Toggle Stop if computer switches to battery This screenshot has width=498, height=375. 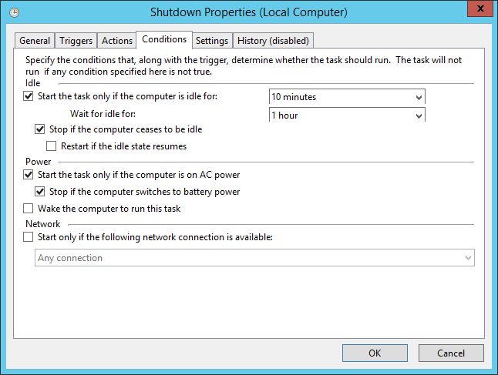pyautogui.click(x=41, y=192)
